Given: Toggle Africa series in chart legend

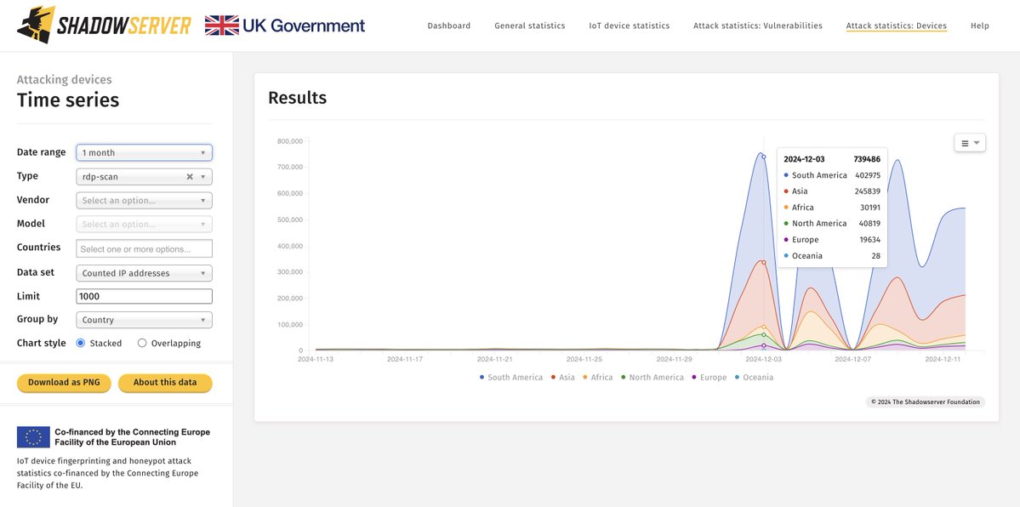Looking at the screenshot, I should pos(597,378).
